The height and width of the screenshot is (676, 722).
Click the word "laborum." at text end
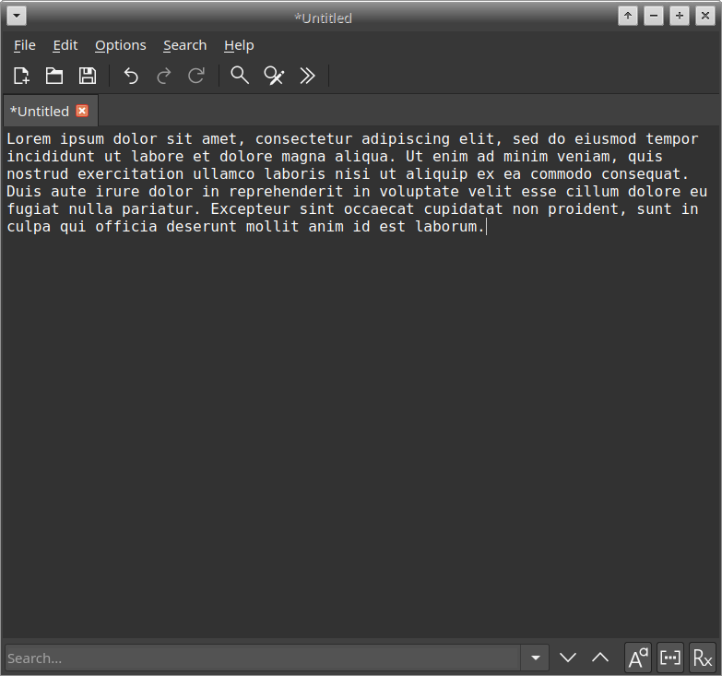450,227
